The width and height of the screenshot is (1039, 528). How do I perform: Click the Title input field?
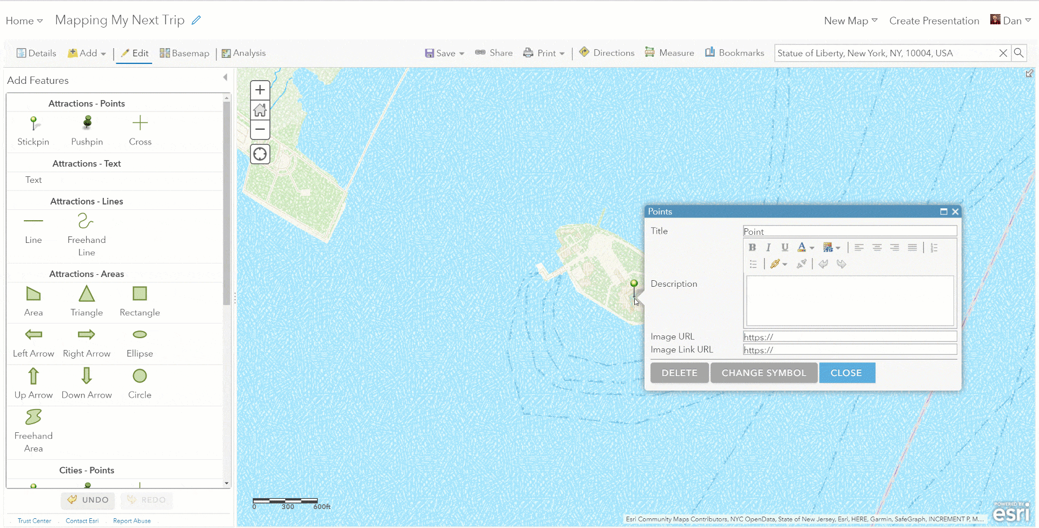pyautogui.click(x=850, y=232)
